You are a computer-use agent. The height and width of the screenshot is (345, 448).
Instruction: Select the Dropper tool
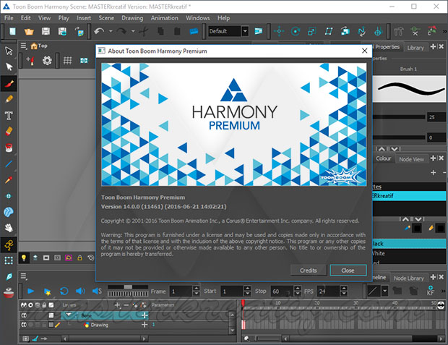[x=9, y=180]
